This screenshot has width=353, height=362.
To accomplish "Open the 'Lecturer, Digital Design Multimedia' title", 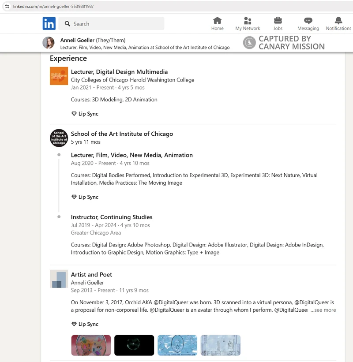I will click(119, 72).
